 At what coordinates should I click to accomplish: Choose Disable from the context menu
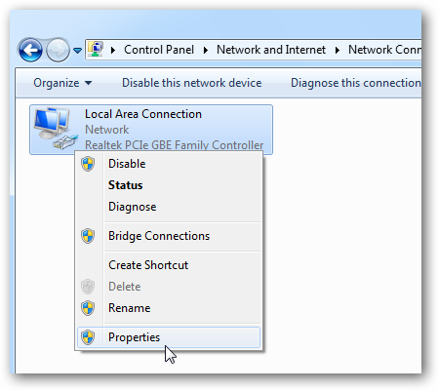tap(169, 164)
